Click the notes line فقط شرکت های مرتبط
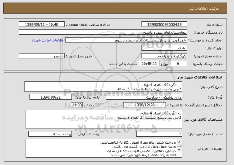 coord(143,155)
